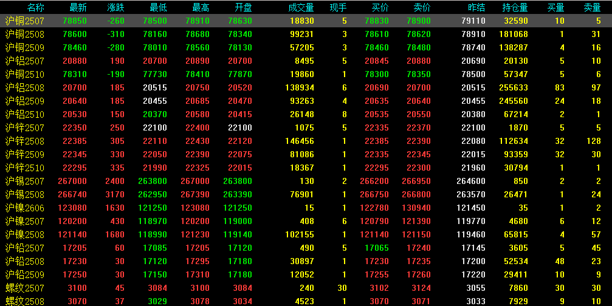Select the 沪铝2508 contract name

point(25,87)
